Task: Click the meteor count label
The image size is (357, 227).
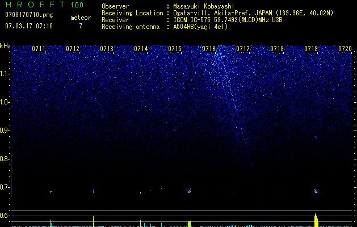Action: pos(81,18)
